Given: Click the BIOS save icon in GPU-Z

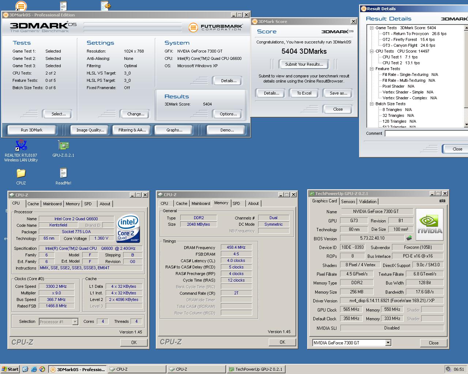Looking at the screenshot, I should [x=409, y=238].
